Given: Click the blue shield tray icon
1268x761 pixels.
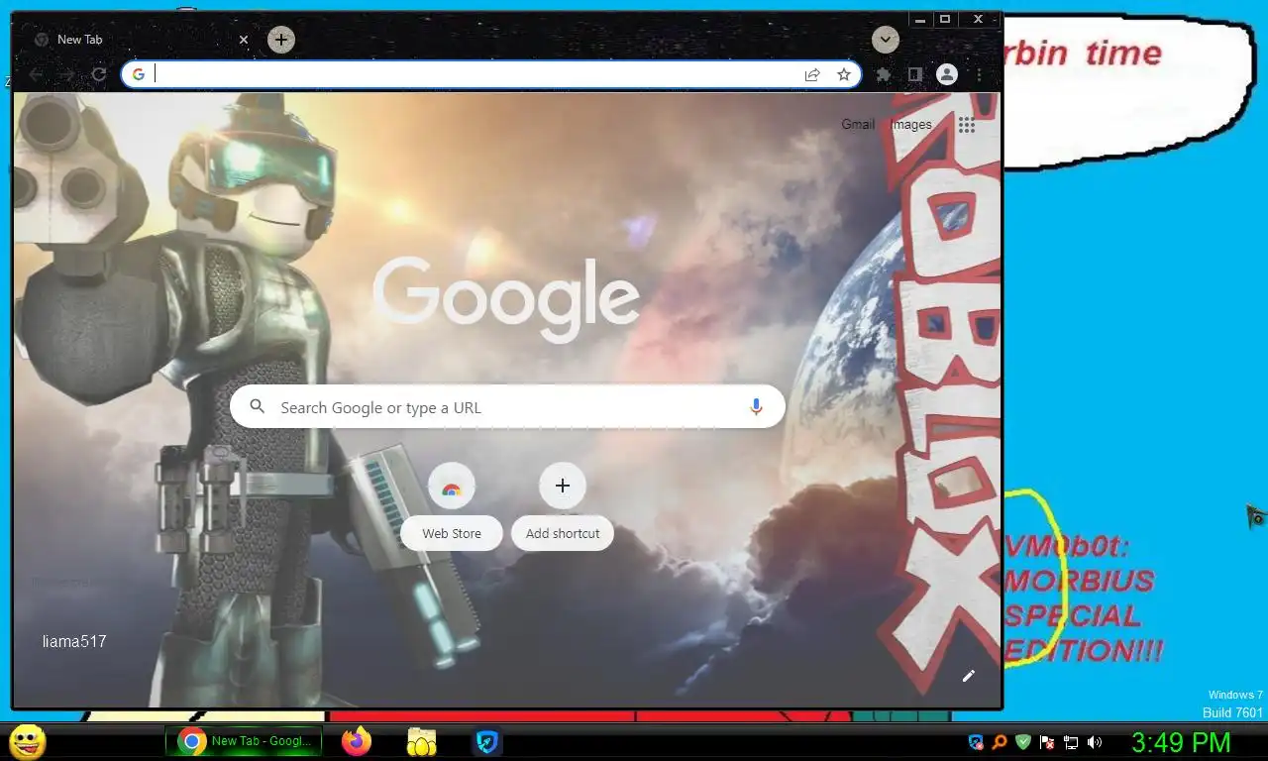Looking at the screenshot, I should tap(976, 741).
